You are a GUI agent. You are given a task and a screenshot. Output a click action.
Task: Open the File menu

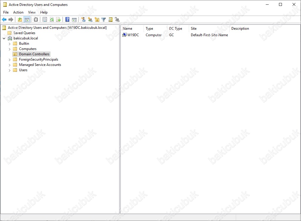tap(6, 12)
